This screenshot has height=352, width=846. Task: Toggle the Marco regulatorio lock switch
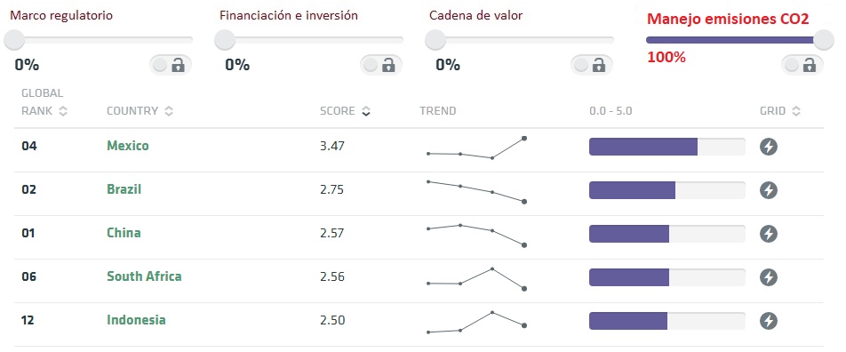click(x=171, y=65)
